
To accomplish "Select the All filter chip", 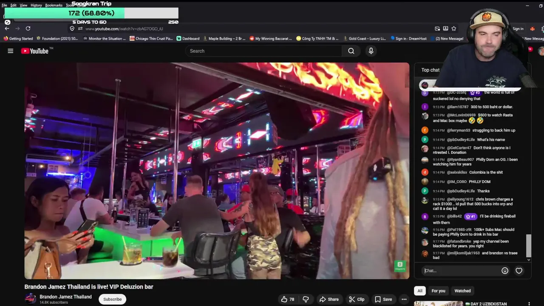I will pyautogui.click(x=420, y=291).
